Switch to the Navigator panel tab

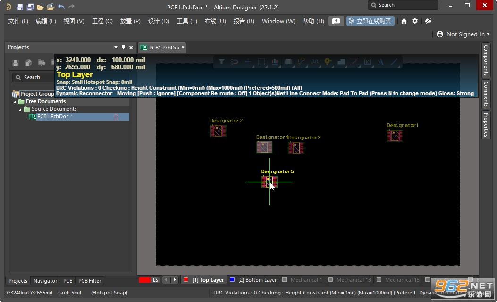click(45, 281)
